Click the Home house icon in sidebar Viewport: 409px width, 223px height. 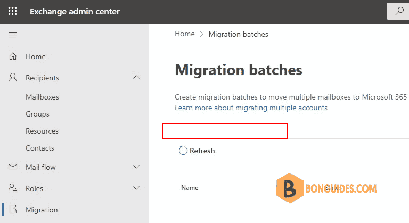tap(13, 56)
